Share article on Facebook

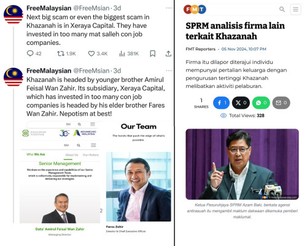(x=221, y=103)
